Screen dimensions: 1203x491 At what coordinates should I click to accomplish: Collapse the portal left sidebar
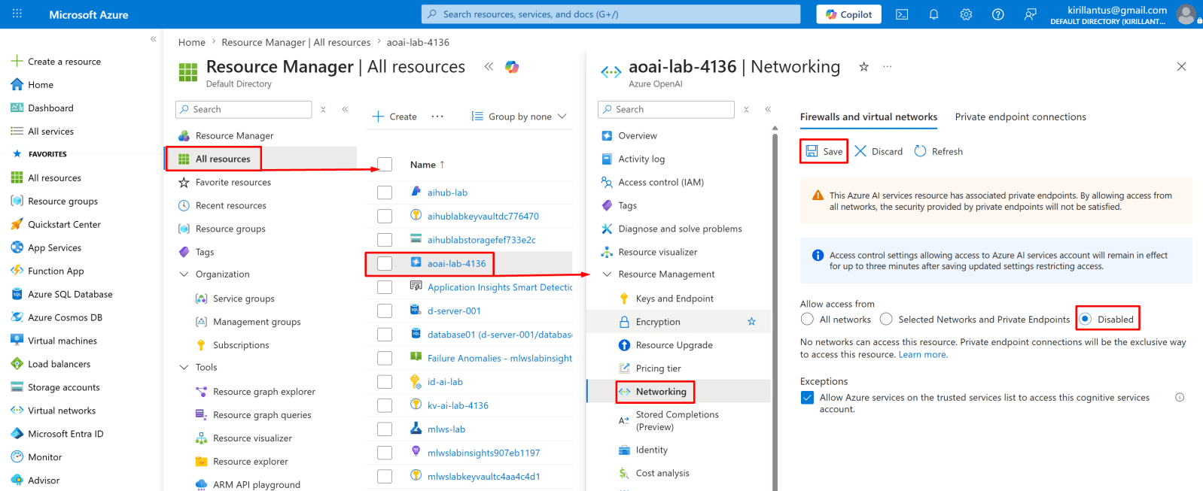[153, 39]
